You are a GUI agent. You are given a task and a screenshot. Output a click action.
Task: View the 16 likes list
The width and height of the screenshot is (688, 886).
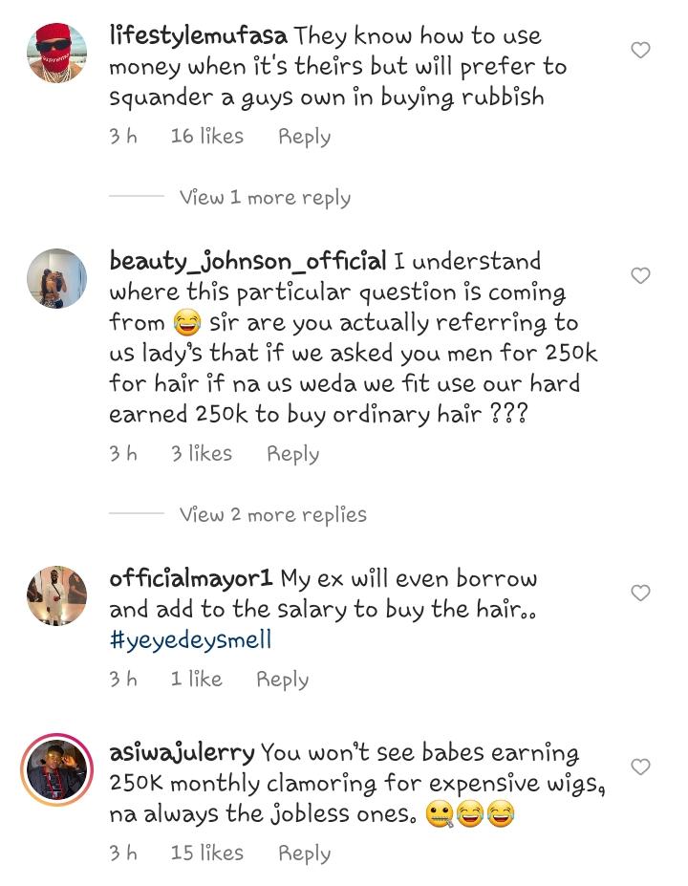point(207,136)
